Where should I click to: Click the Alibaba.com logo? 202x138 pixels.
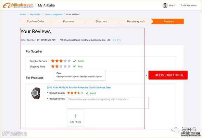18,5
